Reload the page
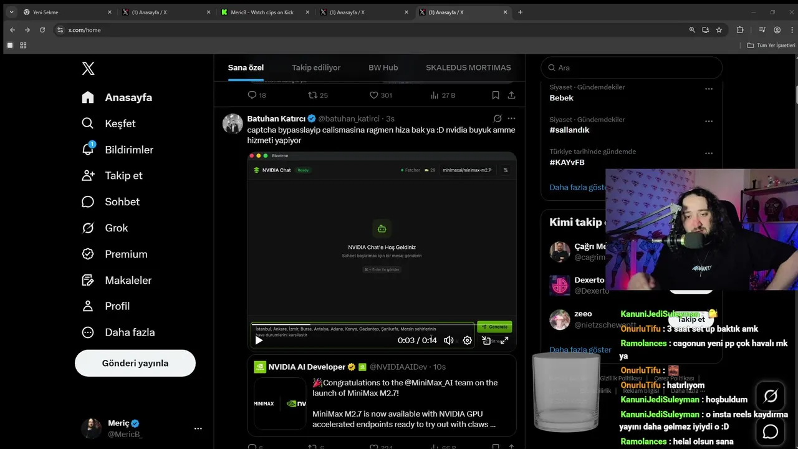The image size is (798, 449). (42, 30)
